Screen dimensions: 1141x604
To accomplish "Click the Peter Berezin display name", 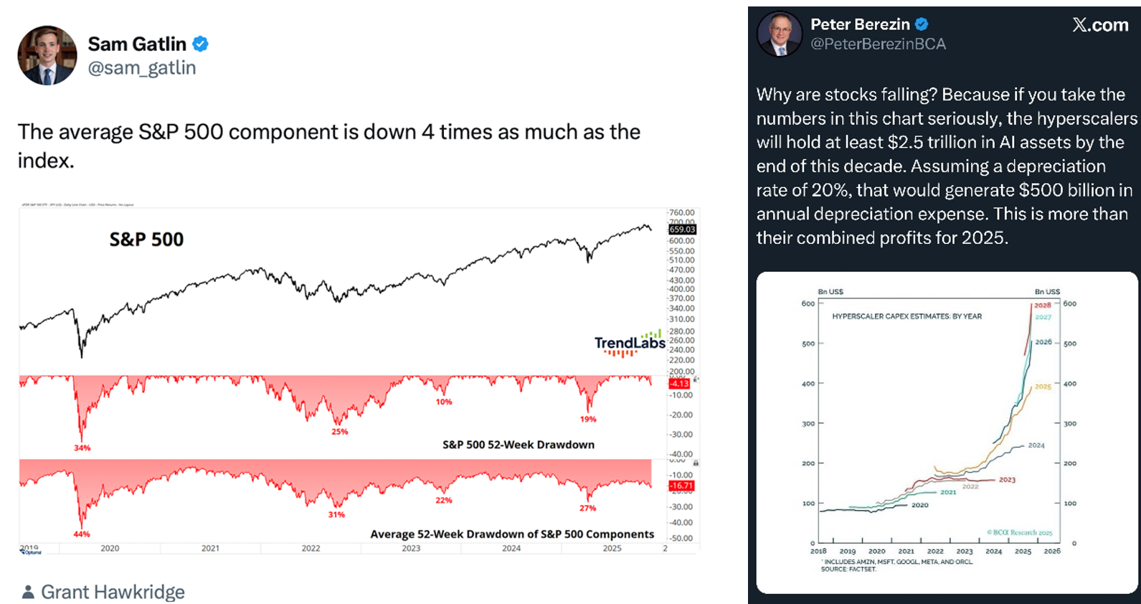I will coord(860,24).
